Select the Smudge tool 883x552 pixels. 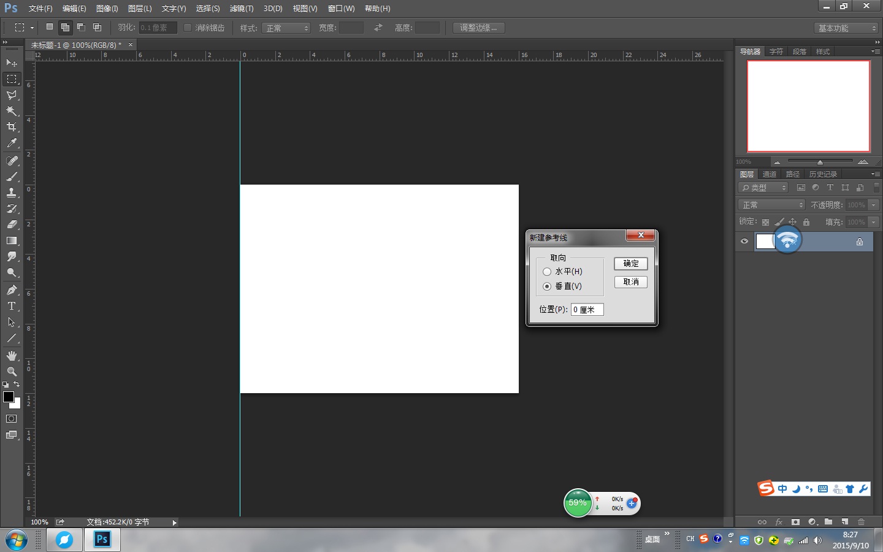12,256
